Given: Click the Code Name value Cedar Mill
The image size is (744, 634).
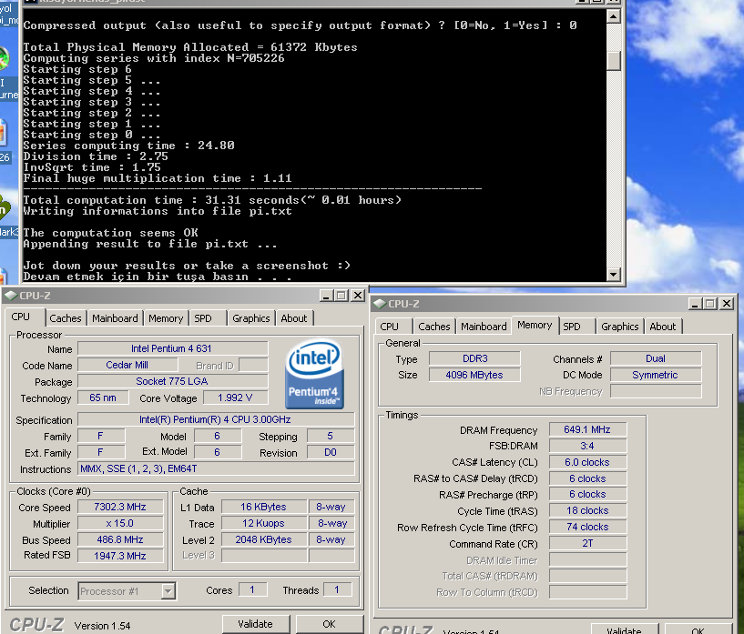Looking at the screenshot, I should (127, 365).
